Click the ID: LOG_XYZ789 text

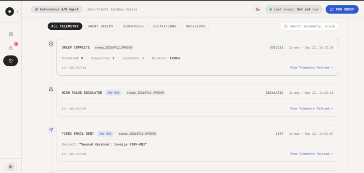pos(74,109)
